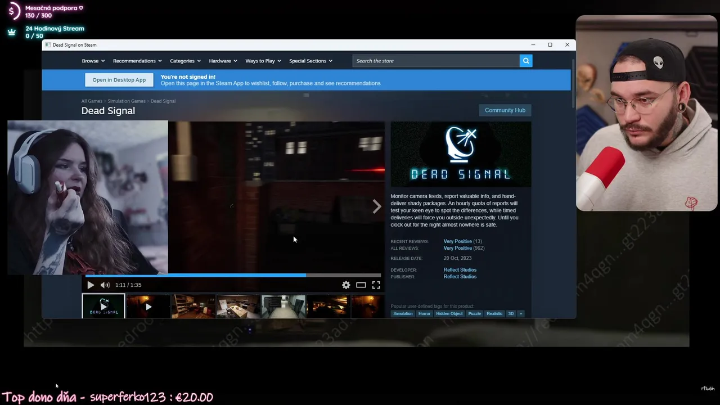Click the 1:11 / 1:35 time readout
This screenshot has width=720, height=405.
(128, 285)
